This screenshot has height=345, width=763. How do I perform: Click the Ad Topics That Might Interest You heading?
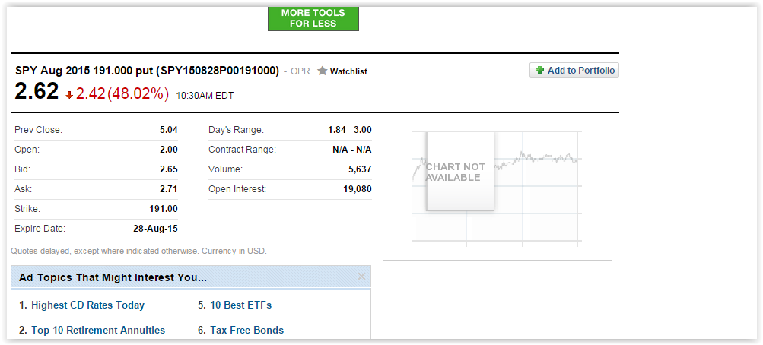[x=113, y=278]
